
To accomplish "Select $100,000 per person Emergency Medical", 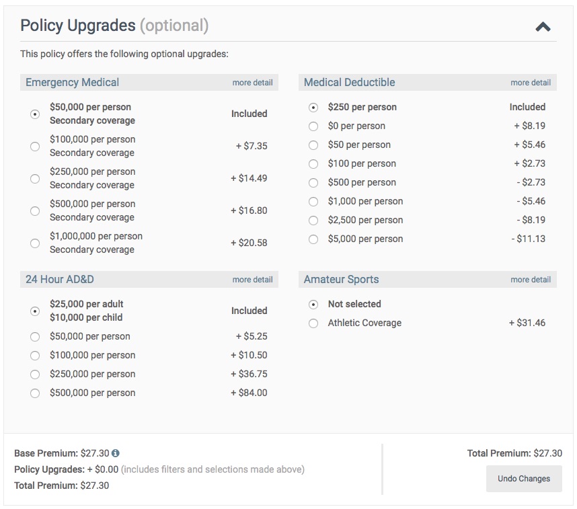I will point(35,147).
